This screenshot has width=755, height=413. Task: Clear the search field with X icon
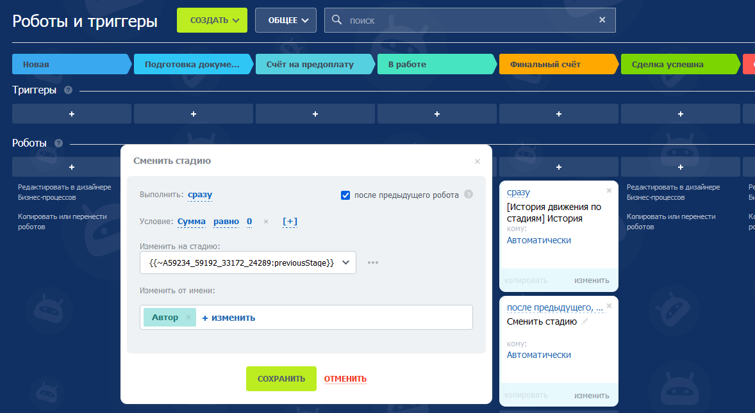(602, 20)
